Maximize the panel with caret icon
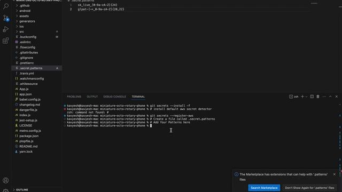 330,97
